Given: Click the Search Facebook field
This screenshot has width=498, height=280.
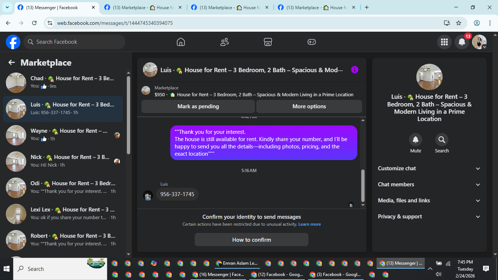Looking at the screenshot, I should pos(74,42).
